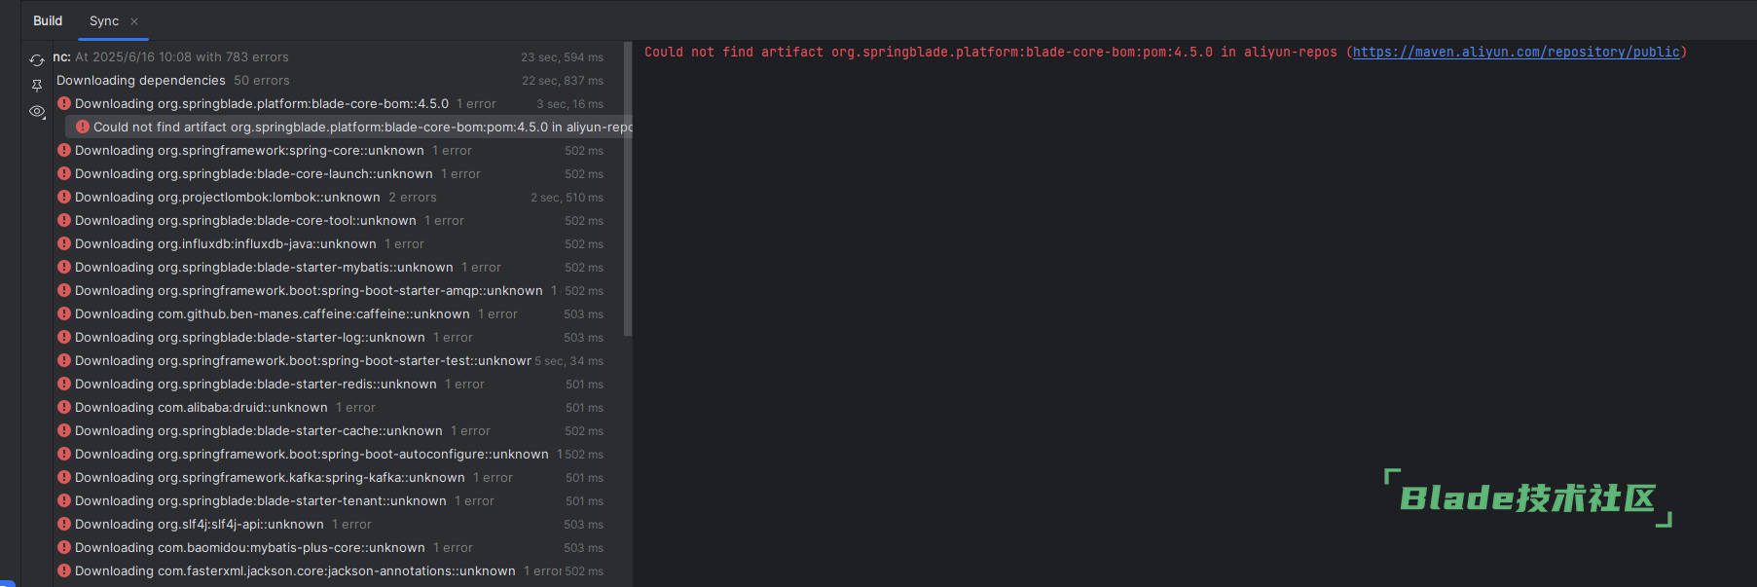
Task: Click the '3 sec, 16 ms' duration
Action: 569,104
